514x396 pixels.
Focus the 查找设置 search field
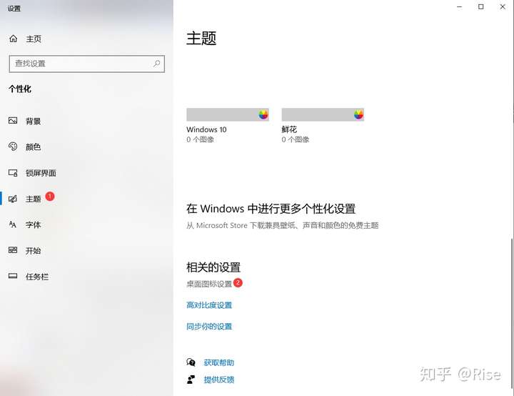[x=87, y=64]
